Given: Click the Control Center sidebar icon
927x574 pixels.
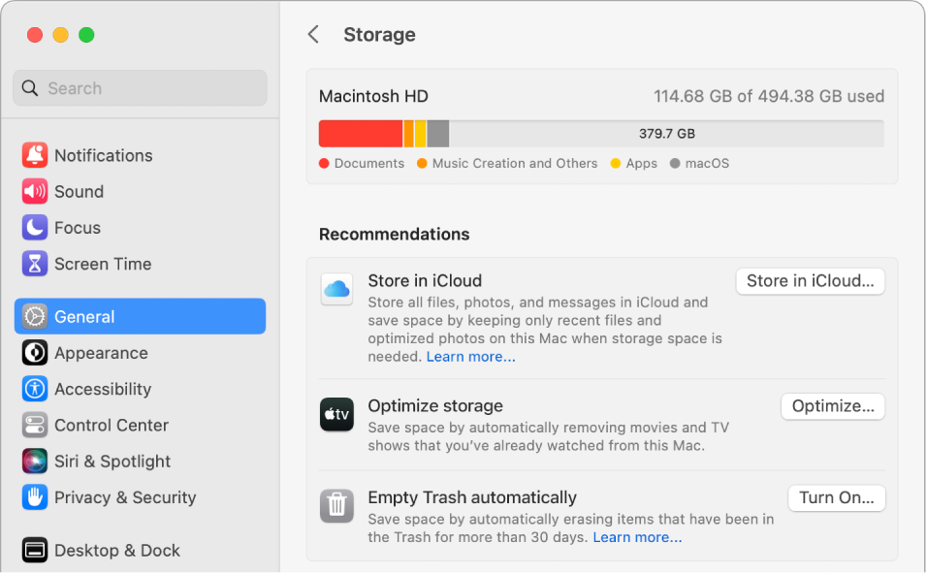Looking at the screenshot, I should click(x=35, y=425).
